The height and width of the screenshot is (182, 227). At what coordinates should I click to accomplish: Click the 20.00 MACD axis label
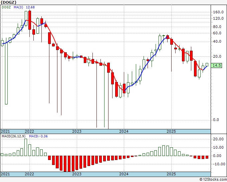(x=218, y=139)
